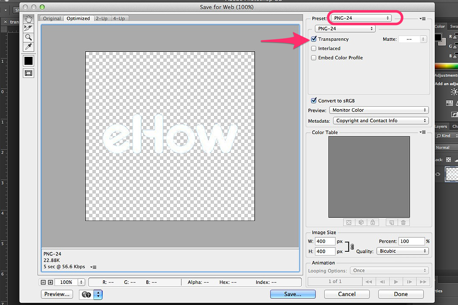
Task: Click the Width input field
Action: (x=325, y=241)
